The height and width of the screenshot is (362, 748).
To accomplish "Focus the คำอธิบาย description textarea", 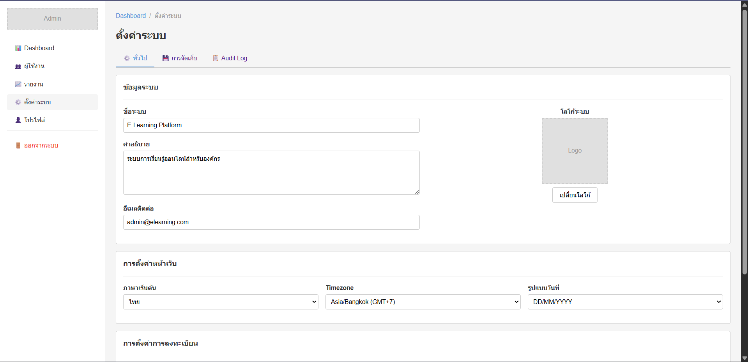I will pyautogui.click(x=271, y=172).
